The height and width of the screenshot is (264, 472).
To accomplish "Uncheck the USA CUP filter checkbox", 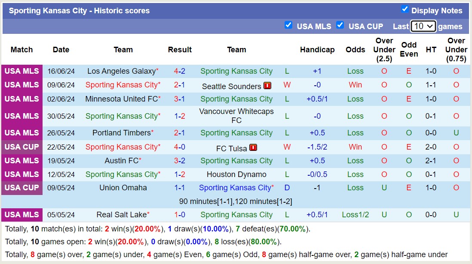I will pyautogui.click(x=340, y=25).
